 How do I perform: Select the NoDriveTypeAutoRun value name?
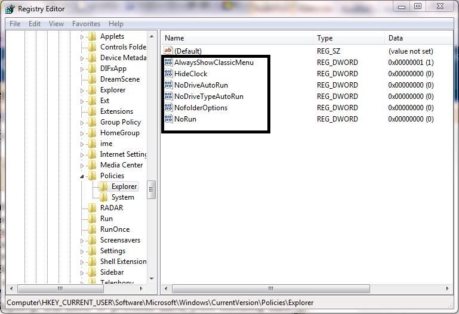(208, 97)
